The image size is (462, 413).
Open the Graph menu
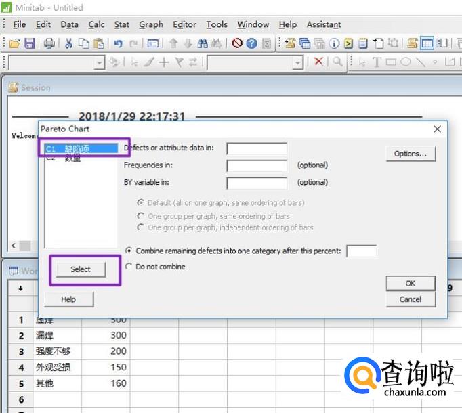(x=151, y=24)
